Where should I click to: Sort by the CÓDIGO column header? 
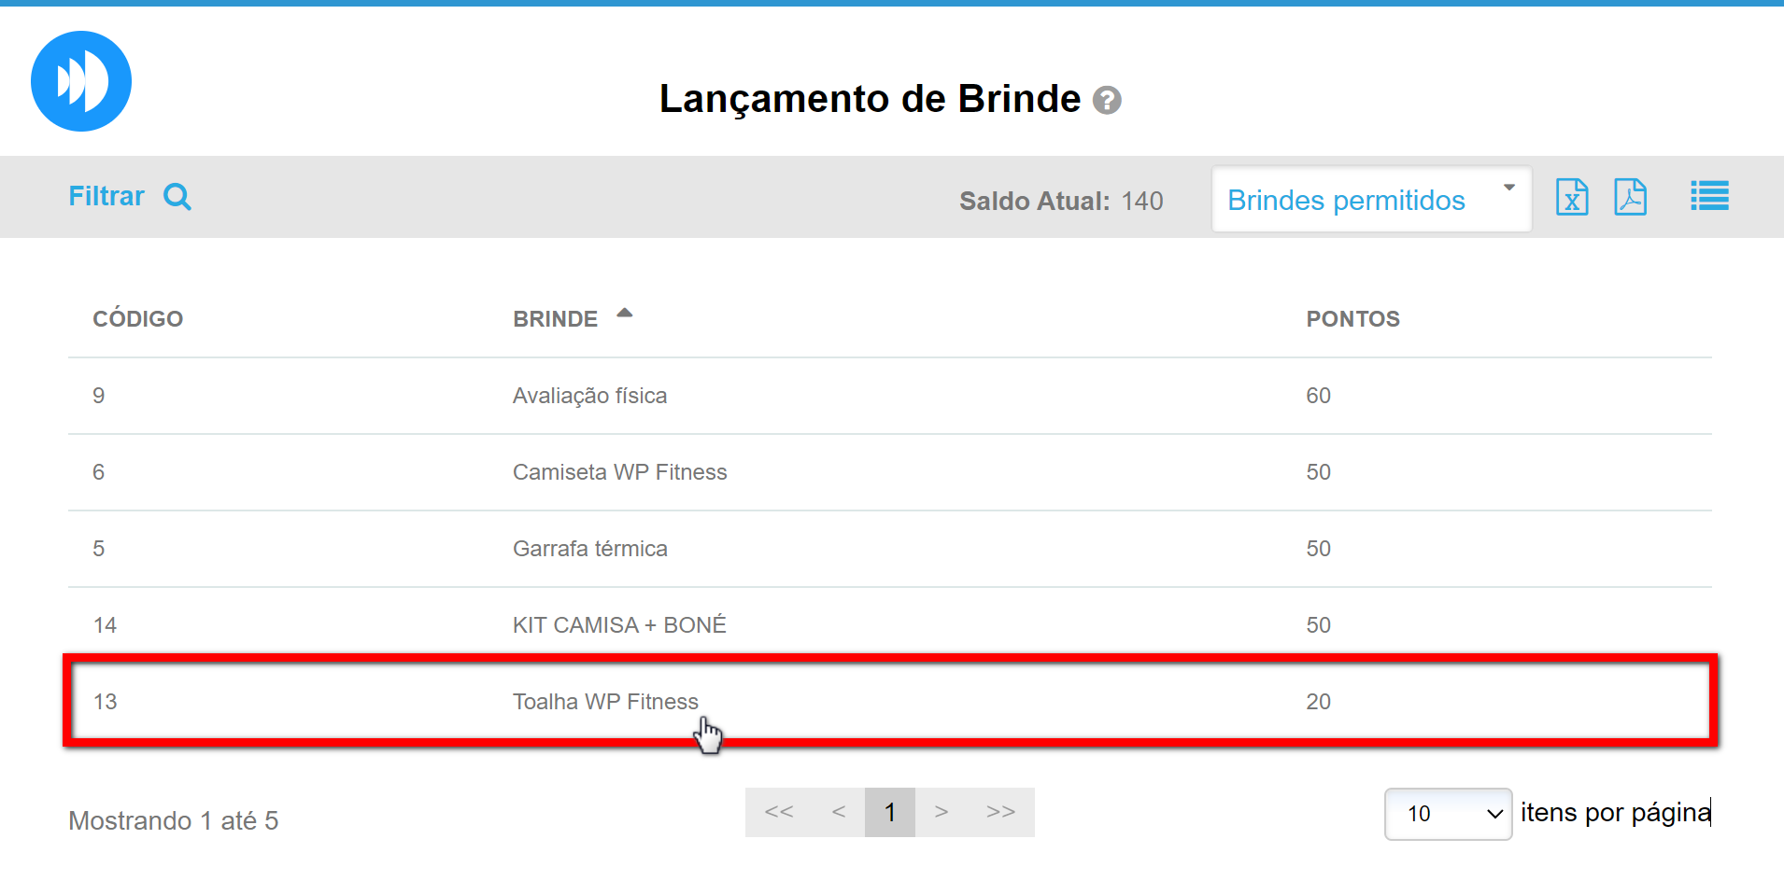(x=137, y=319)
